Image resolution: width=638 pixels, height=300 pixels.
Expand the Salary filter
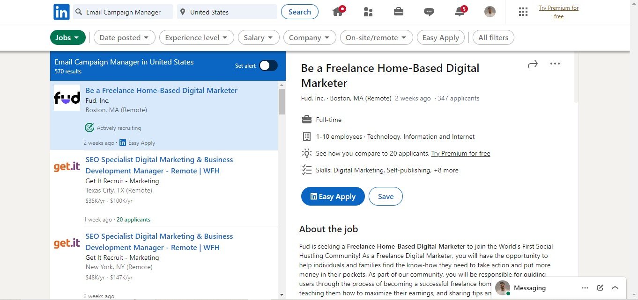click(x=259, y=38)
